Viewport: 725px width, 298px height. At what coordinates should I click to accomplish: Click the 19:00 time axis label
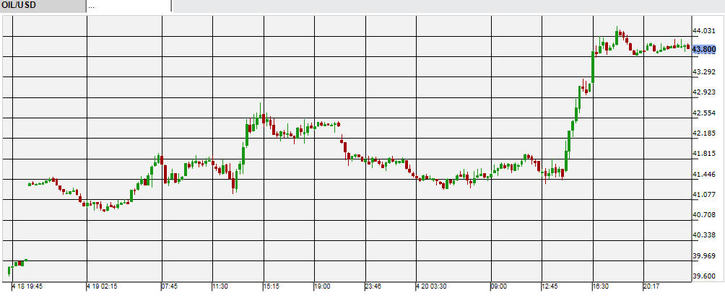point(322,286)
